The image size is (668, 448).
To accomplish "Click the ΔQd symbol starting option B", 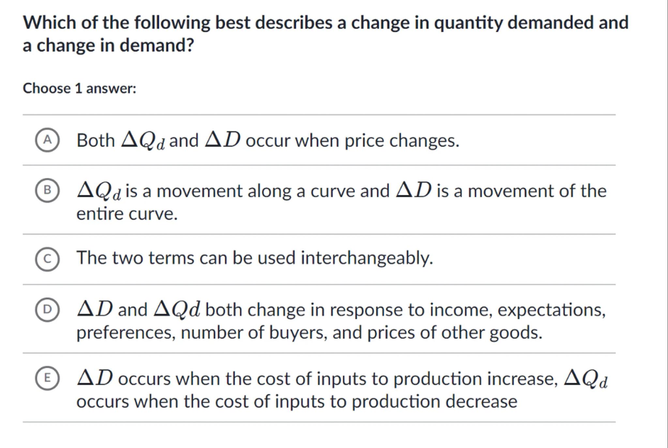I will click(x=99, y=191).
